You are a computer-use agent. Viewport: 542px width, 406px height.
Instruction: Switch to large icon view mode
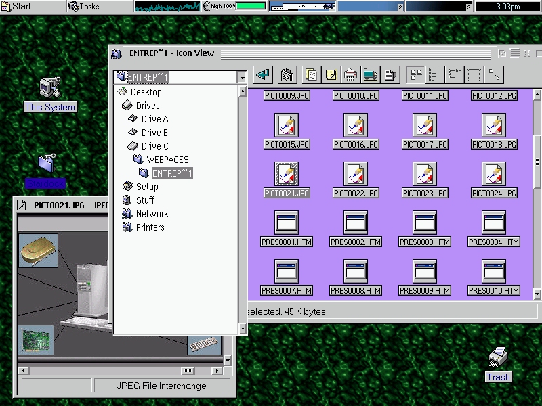(415, 74)
